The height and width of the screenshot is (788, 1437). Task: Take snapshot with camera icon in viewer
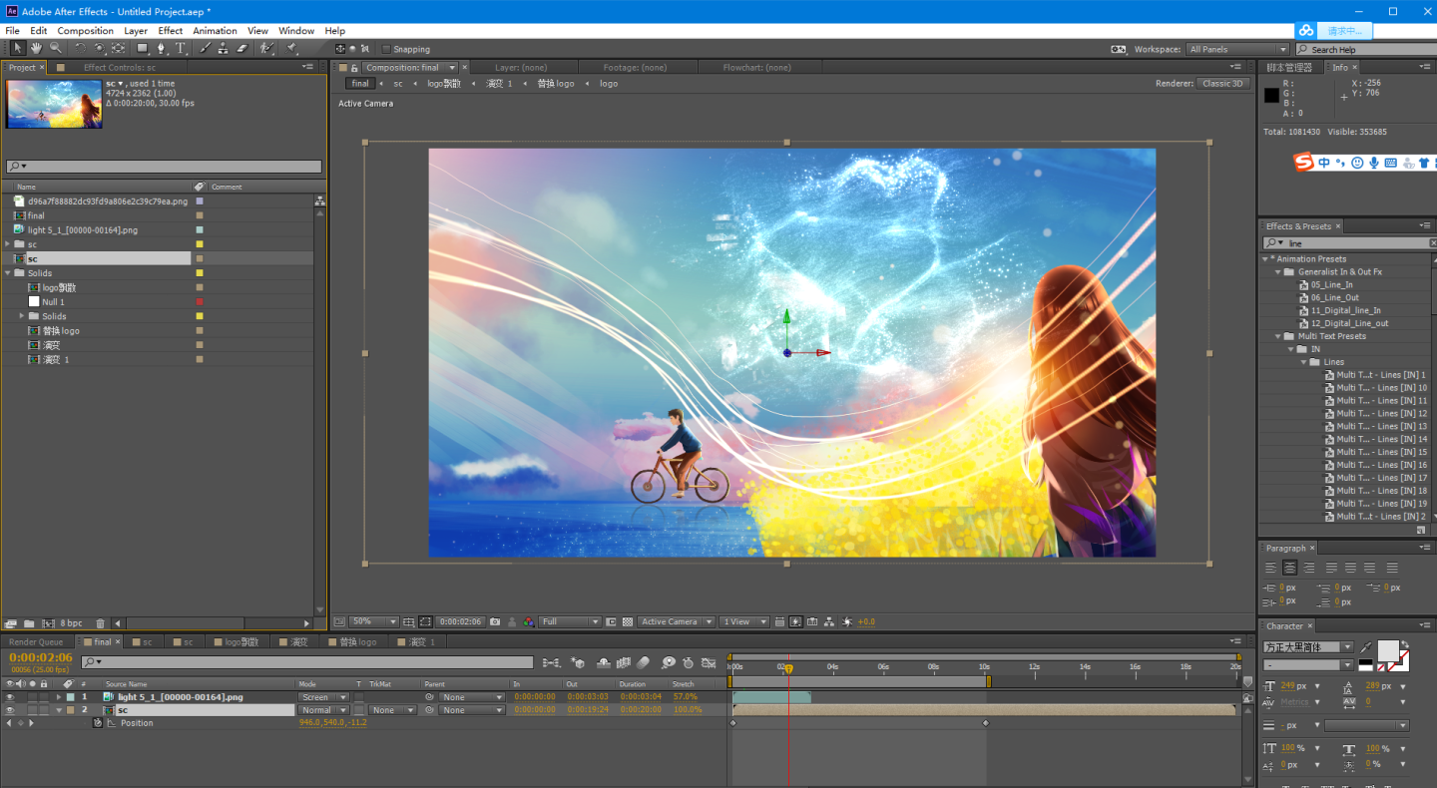tap(495, 621)
